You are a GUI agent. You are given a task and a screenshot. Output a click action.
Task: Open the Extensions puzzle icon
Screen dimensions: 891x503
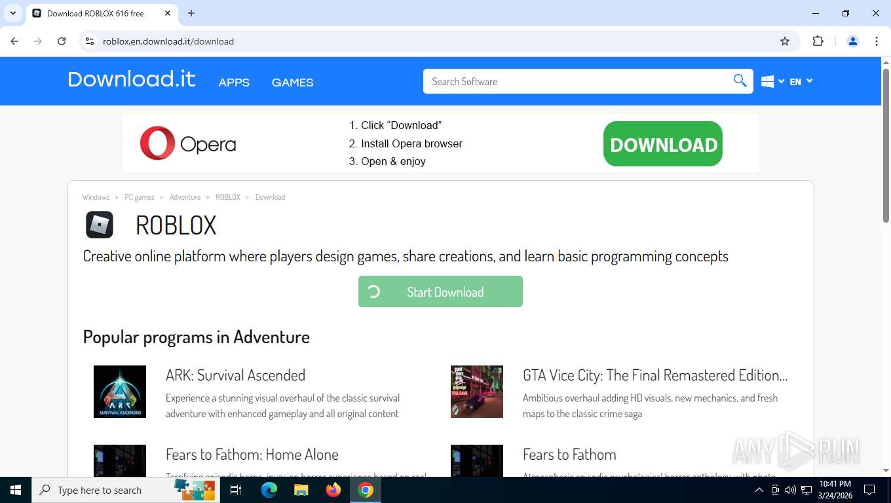point(818,41)
